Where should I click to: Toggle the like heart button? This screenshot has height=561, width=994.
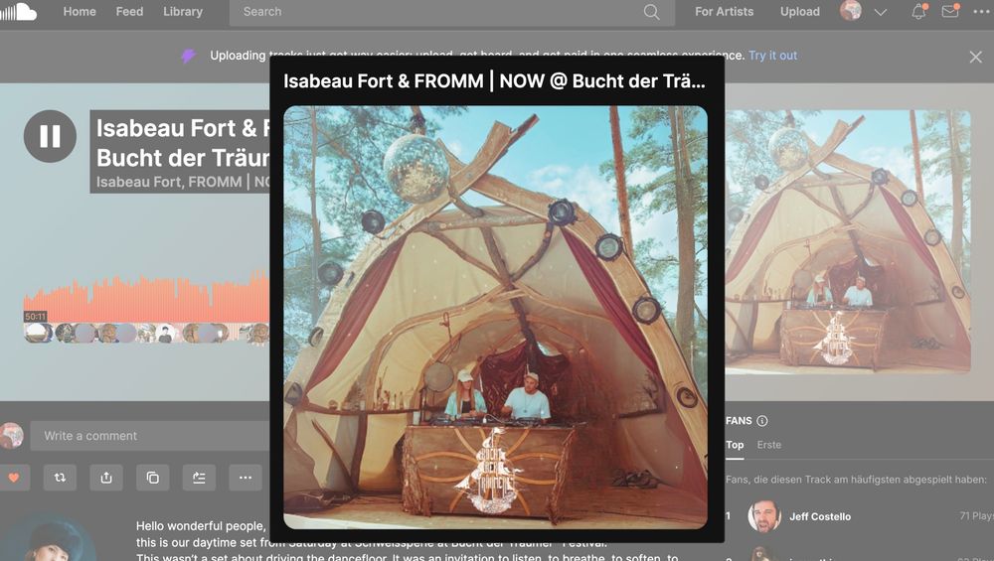click(x=14, y=478)
